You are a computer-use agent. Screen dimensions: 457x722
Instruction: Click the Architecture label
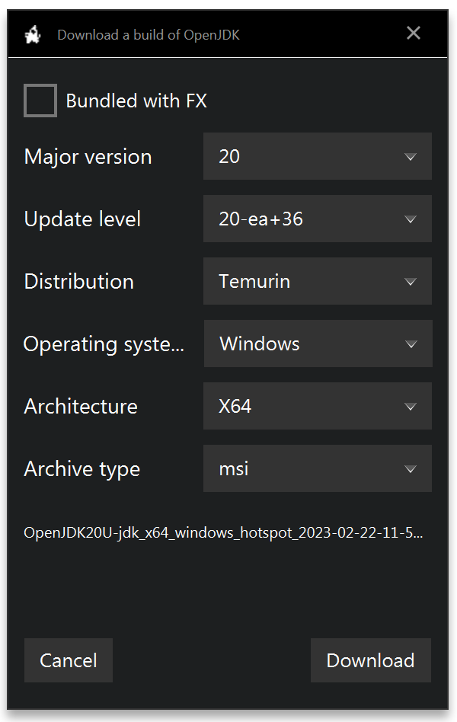[81, 407]
